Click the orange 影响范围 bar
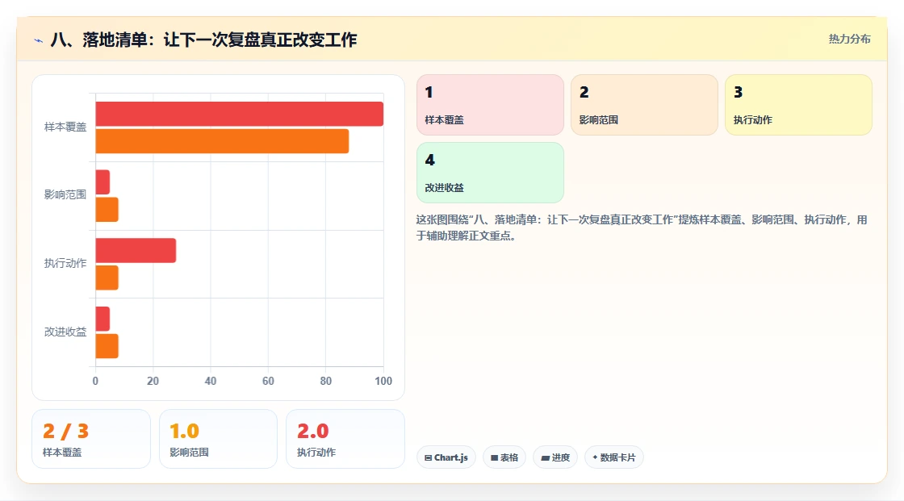The image size is (904, 501). [x=107, y=210]
